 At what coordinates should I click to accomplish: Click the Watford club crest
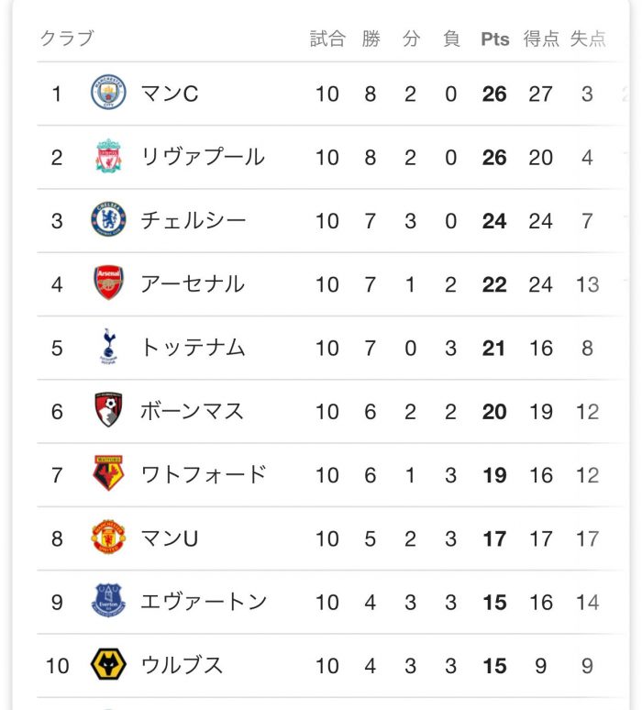click(108, 473)
